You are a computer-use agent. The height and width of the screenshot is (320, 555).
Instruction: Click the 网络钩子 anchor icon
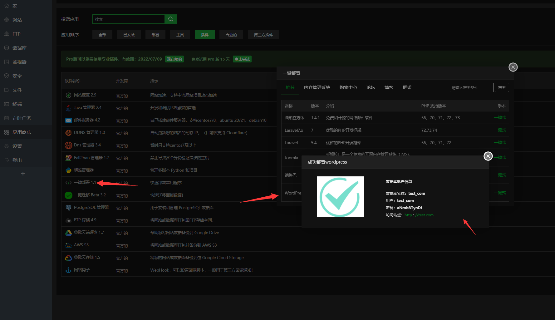(68, 270)
